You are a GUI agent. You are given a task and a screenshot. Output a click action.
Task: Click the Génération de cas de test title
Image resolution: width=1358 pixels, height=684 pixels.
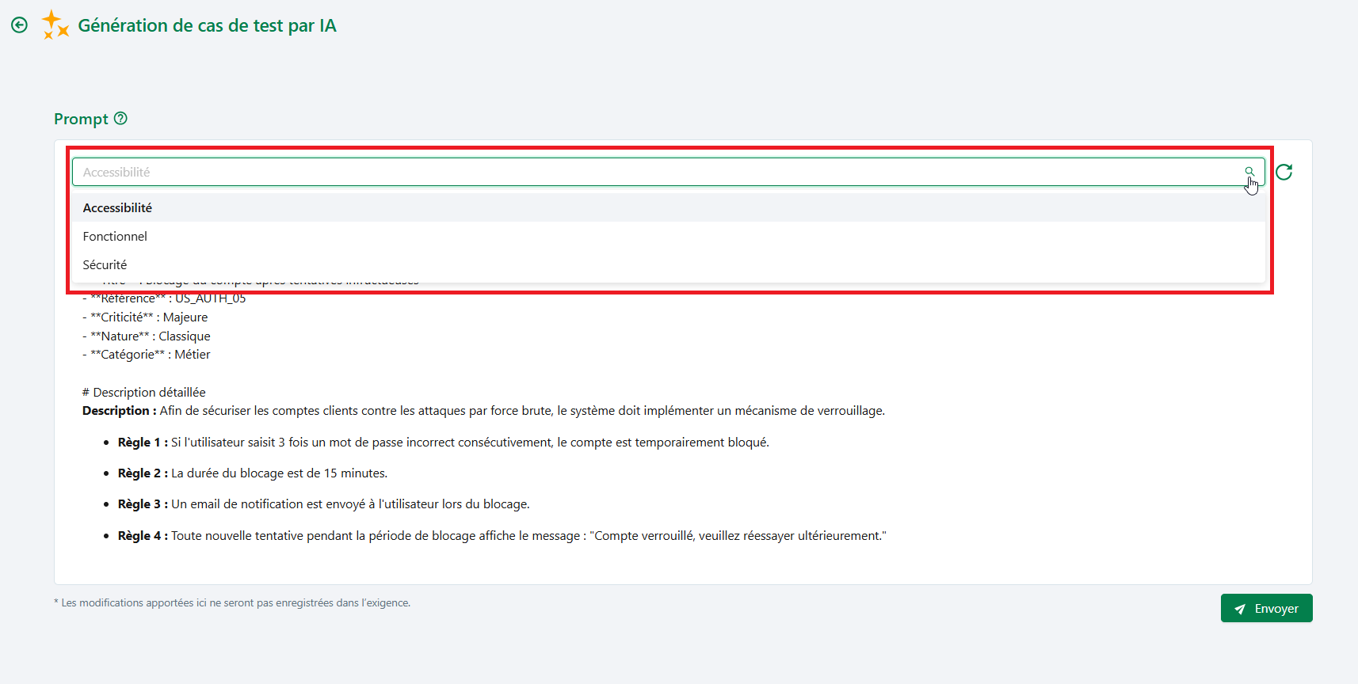[207, 26]
